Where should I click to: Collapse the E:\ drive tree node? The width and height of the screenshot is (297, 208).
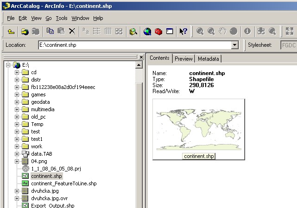click(x=8, y=65)
